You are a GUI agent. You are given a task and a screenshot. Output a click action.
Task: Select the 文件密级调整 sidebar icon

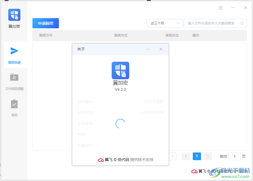pos(14,77)
